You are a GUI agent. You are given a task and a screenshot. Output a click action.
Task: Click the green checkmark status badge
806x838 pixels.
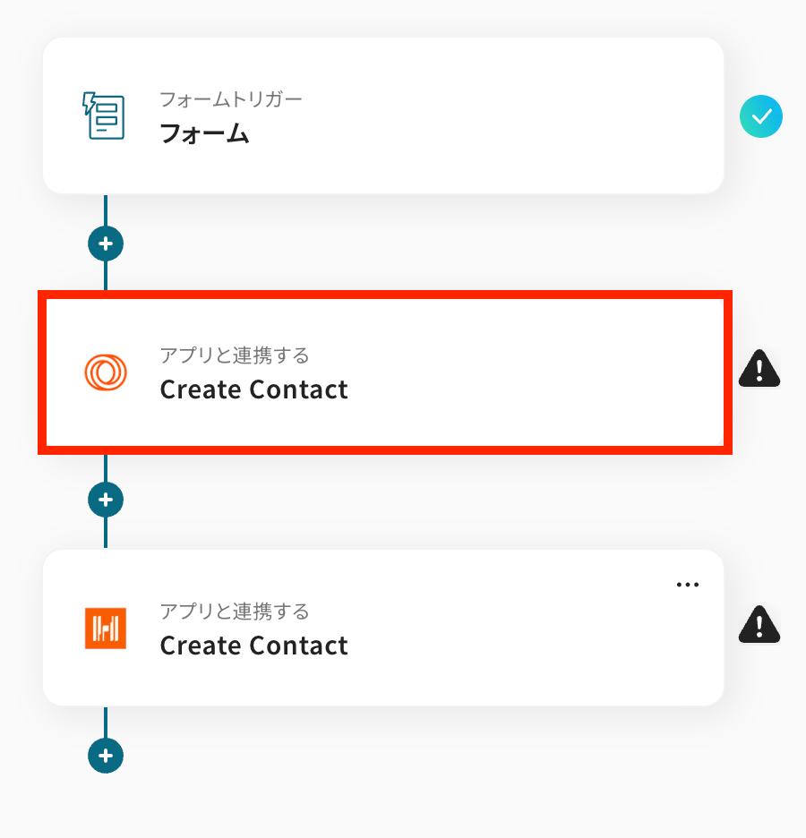coord(760,116)
